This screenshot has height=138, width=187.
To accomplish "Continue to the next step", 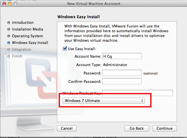I will pos(165,128).
